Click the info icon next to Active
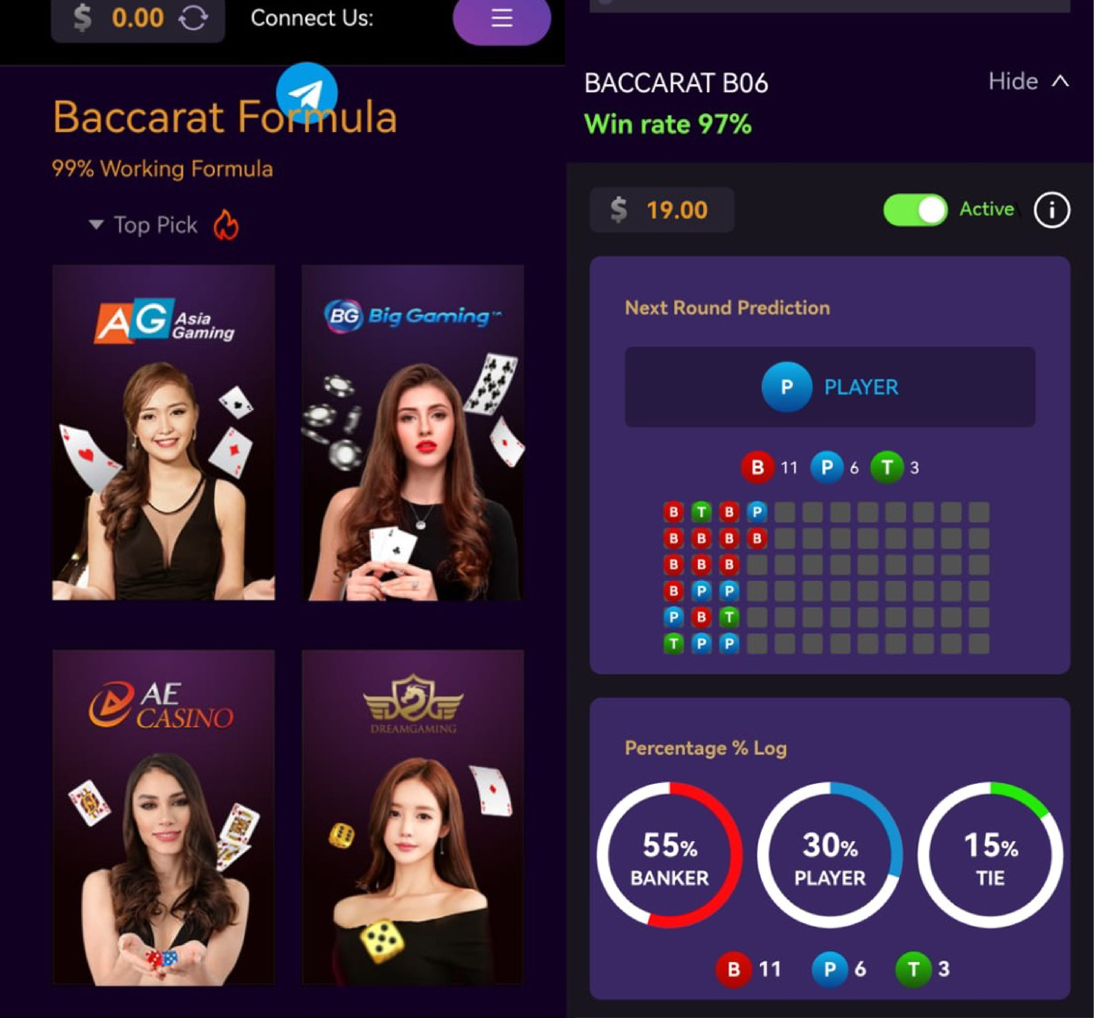 tap(1051, 210)
